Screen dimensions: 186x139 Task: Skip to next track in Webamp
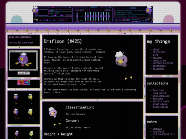pos(50,20)
